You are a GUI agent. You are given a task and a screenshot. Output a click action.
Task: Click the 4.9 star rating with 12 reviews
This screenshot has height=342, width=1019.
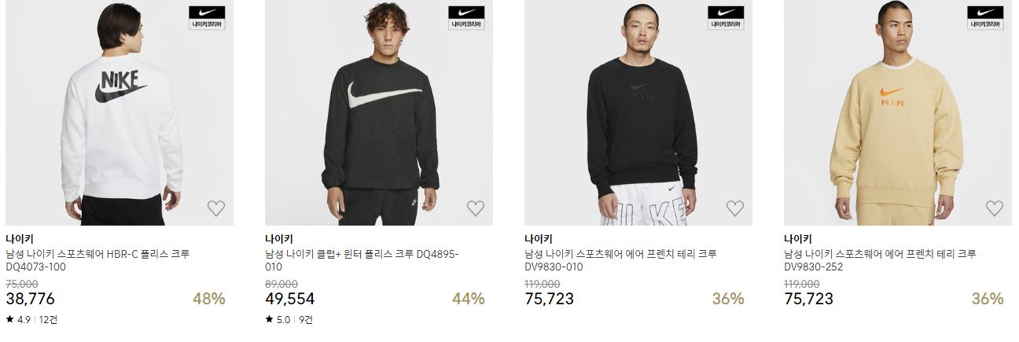click(x=31, y=319)
